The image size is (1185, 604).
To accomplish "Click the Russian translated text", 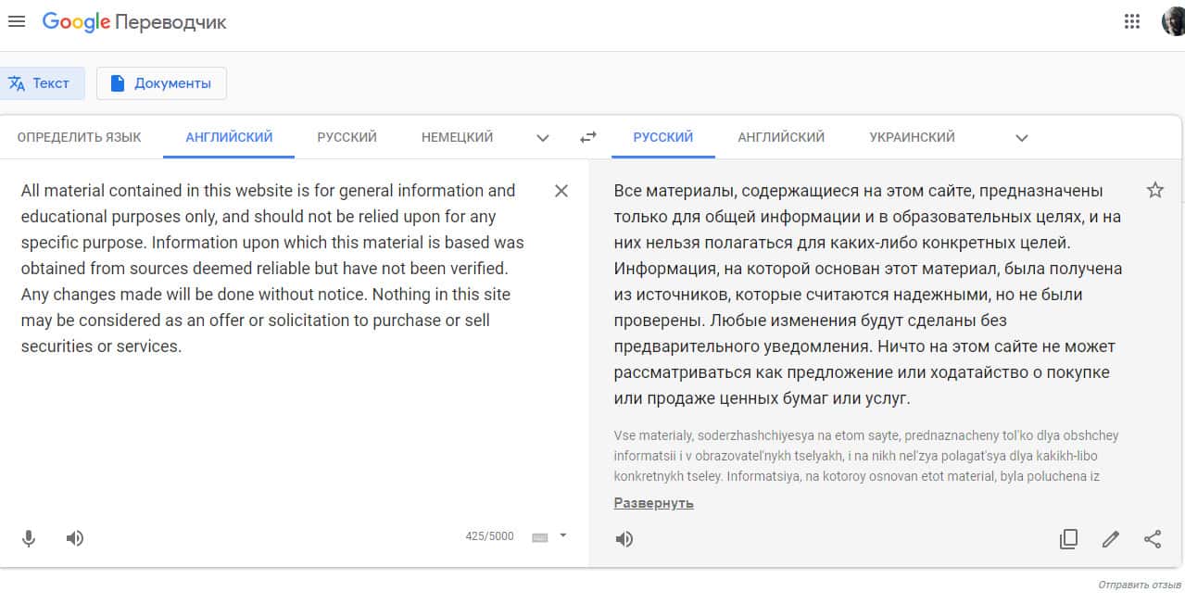I will (868, 295).
